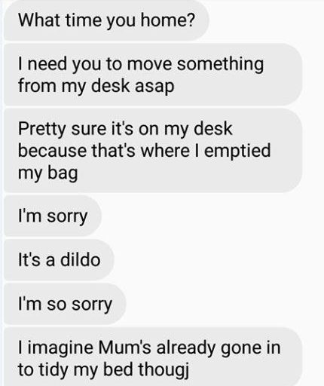
Task: Click the words 'my bag' in the third bubble
Action: click(47, 173)
